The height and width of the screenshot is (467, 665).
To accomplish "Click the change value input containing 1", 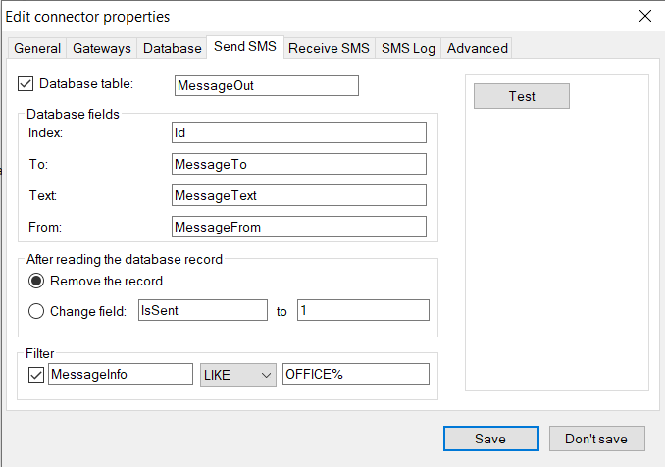I will pyautogui.click(x=363, y=310).
